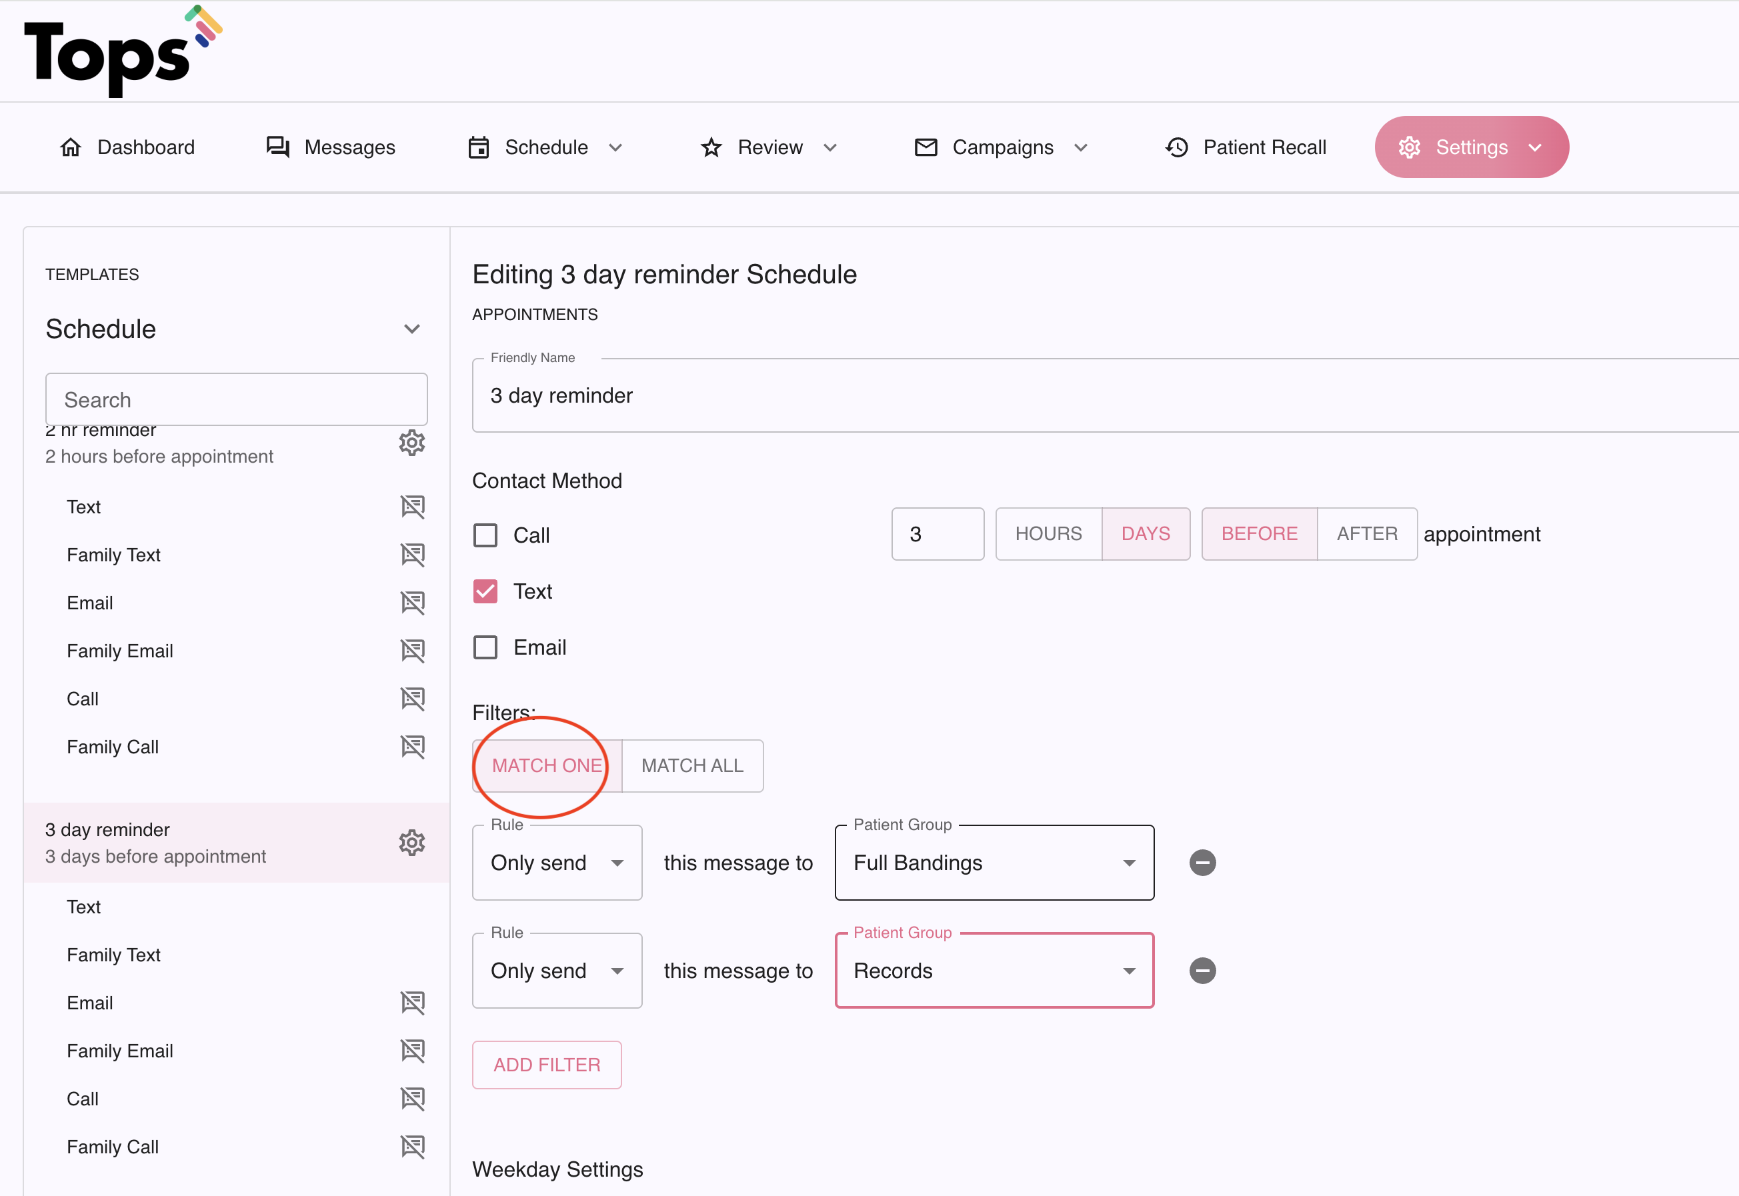The image size is (1739, 1196).
Task: Click gear icon for 2 hr reminder
Action: [x=411, y=443]
